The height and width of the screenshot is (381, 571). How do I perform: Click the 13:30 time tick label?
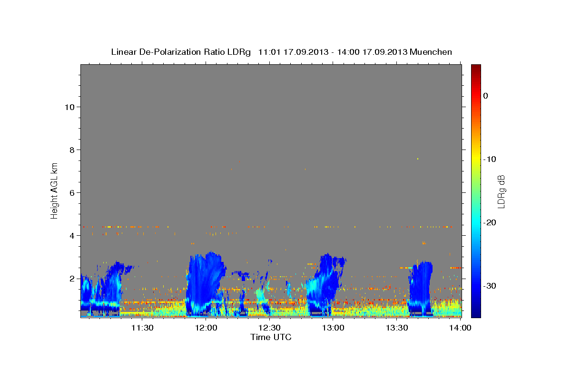(396, 328)
